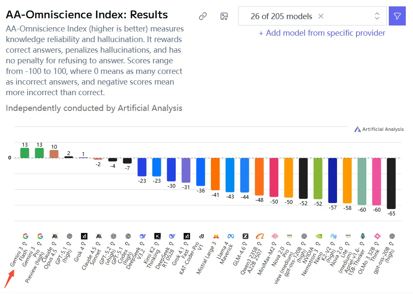
Task: Click the Meta logo for Llama 4 Maverick
Action: (x=230, y=236)
